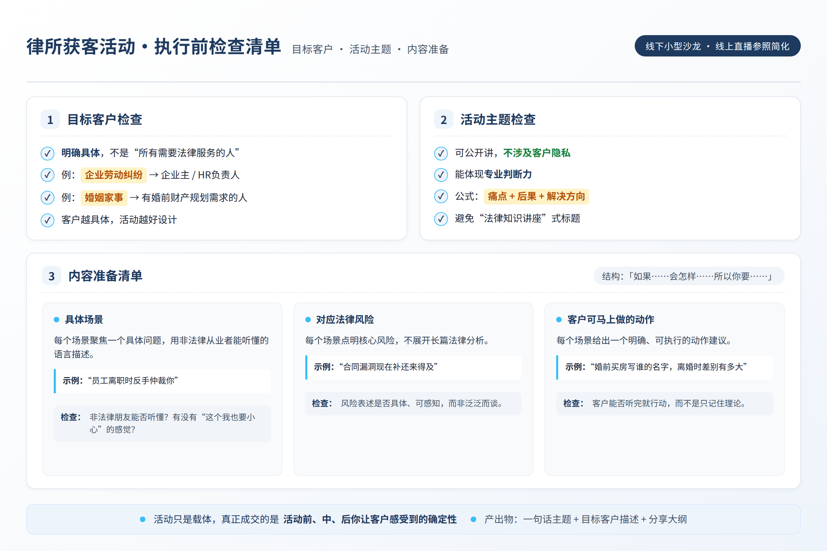Click the 内容准备清单 heading
The image size is (827, 551).
coord(105,276)
